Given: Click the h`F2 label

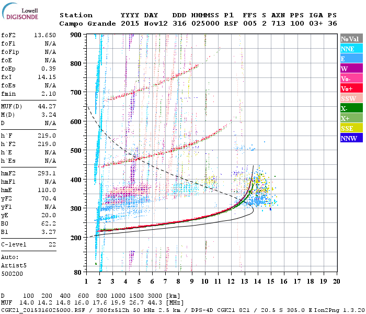Looking at the screenshot, I should [8, 144].
